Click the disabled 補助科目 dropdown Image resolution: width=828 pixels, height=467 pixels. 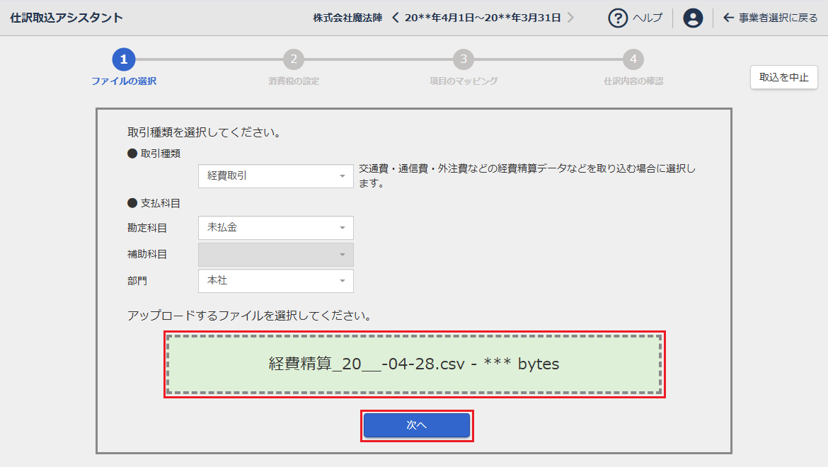tap(275, 255)
